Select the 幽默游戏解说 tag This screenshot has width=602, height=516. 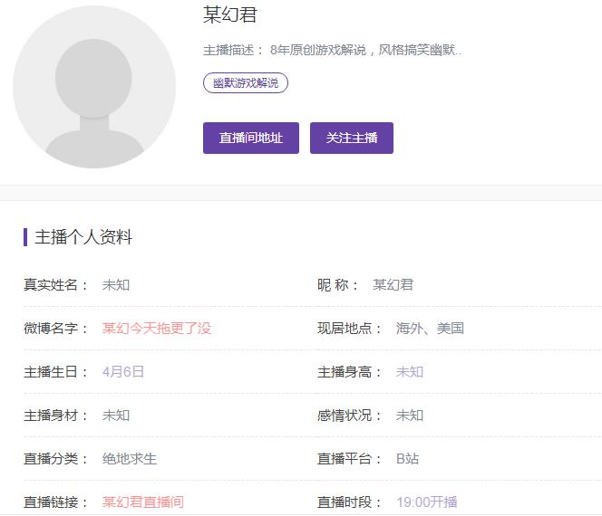(246, 83)
